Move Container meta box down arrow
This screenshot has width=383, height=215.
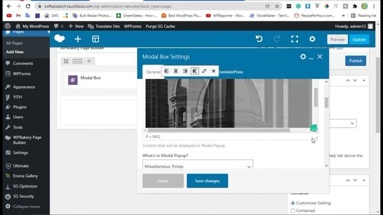[355, 180]
